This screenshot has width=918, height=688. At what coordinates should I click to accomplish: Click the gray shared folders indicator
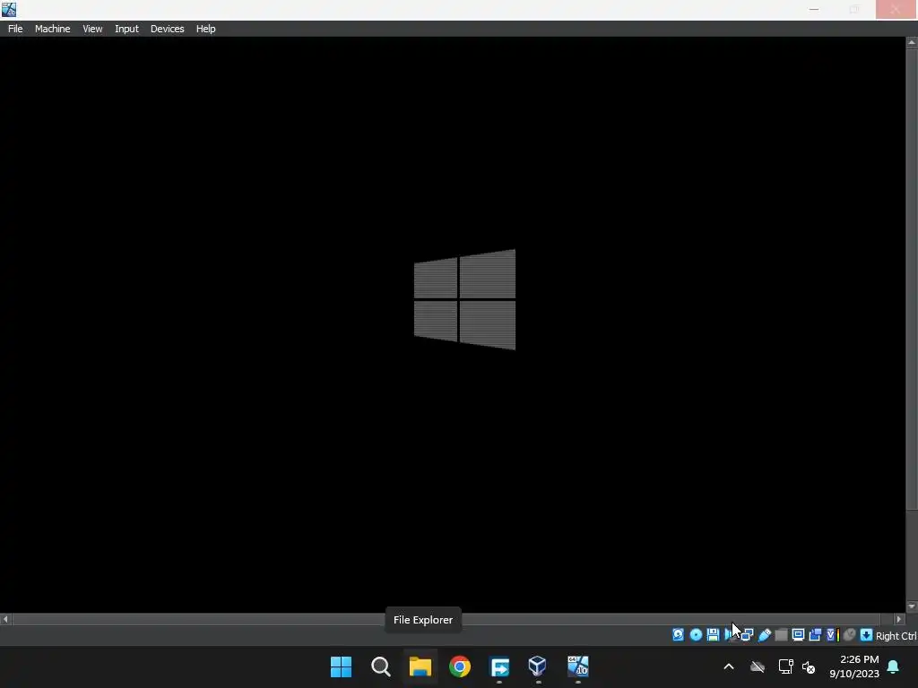point(781,635)
